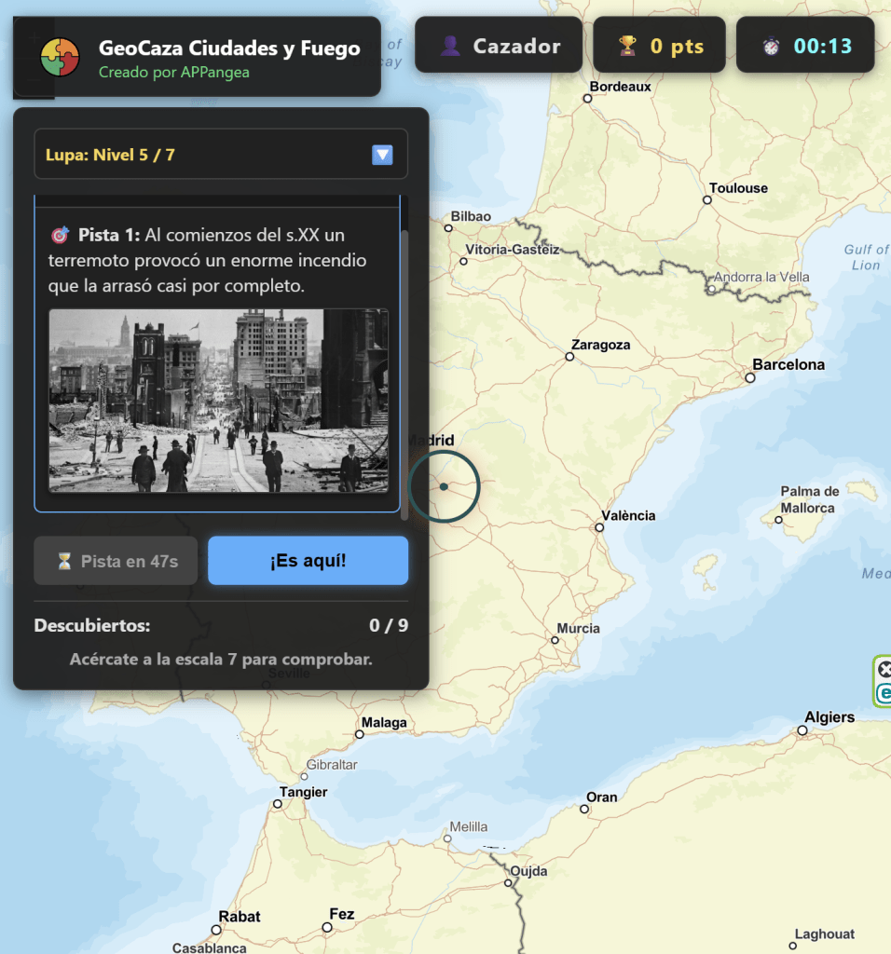The height and width of the screenshot is (954, 891).
Task: Click the Oujda city marker
Action: coord(508,883)
